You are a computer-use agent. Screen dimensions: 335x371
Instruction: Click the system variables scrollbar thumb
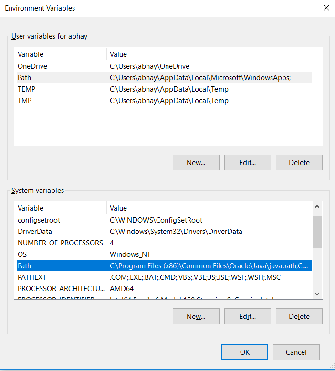point(317,232)
